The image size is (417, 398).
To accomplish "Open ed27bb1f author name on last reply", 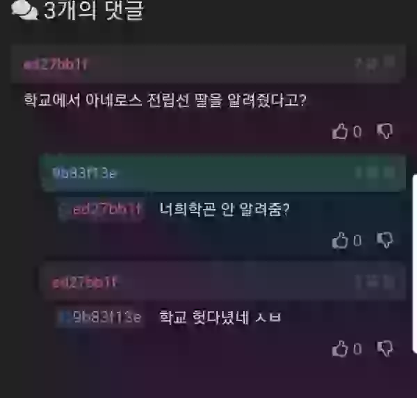I will (x=84, y=283).
